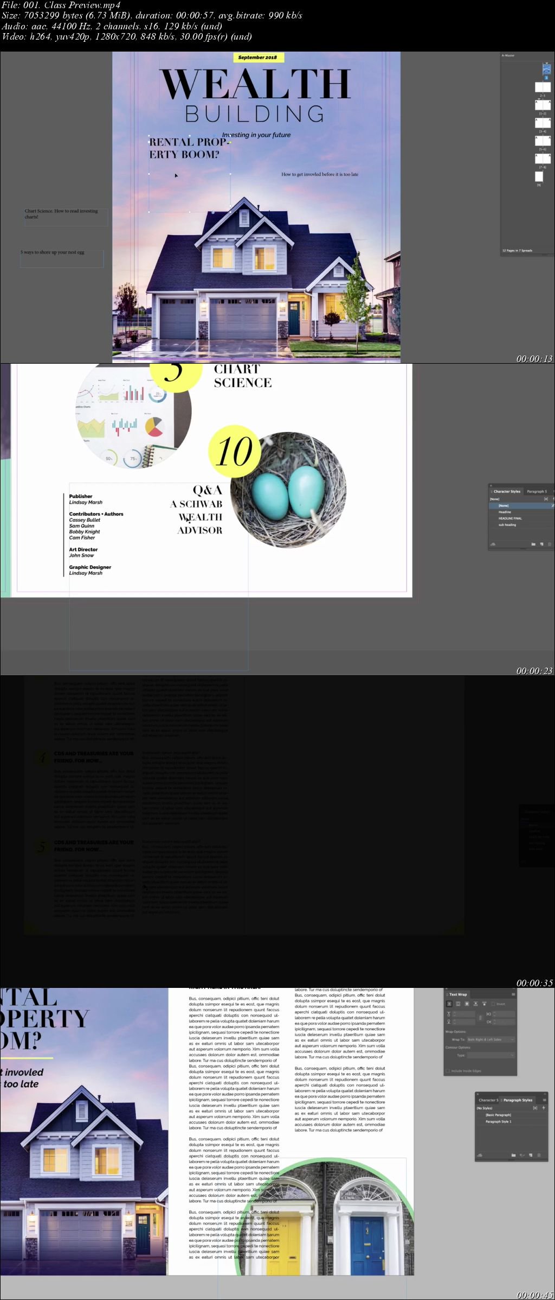Click the CHART SCIENCE heading
This screenshot has height=1300, width=555.
pos(243,376)
